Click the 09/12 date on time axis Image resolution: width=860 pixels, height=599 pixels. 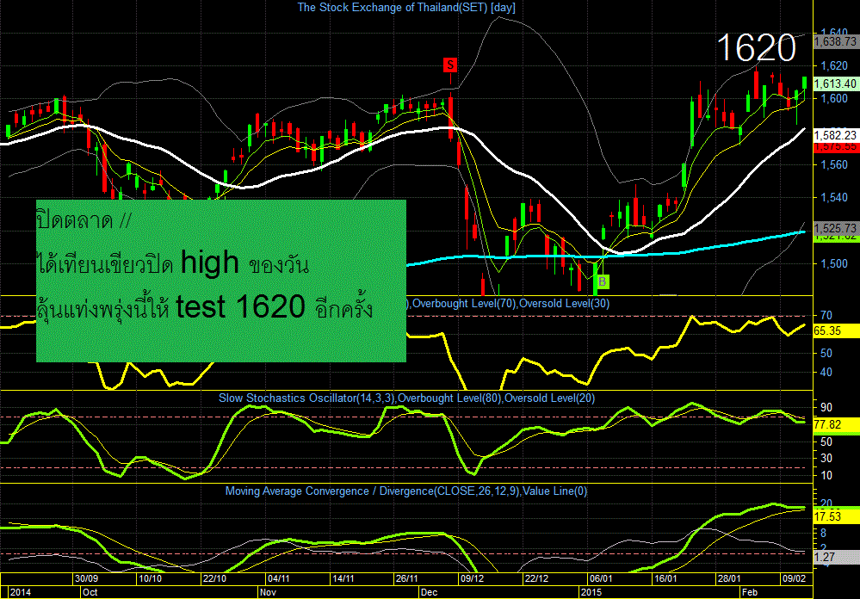(x=471, y=578)
